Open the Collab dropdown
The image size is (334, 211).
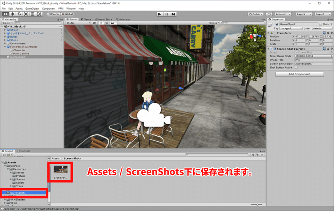[256, 14]
